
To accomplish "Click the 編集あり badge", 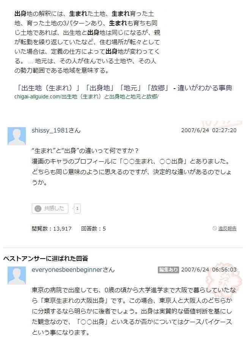I will click(x=168, y=270).
